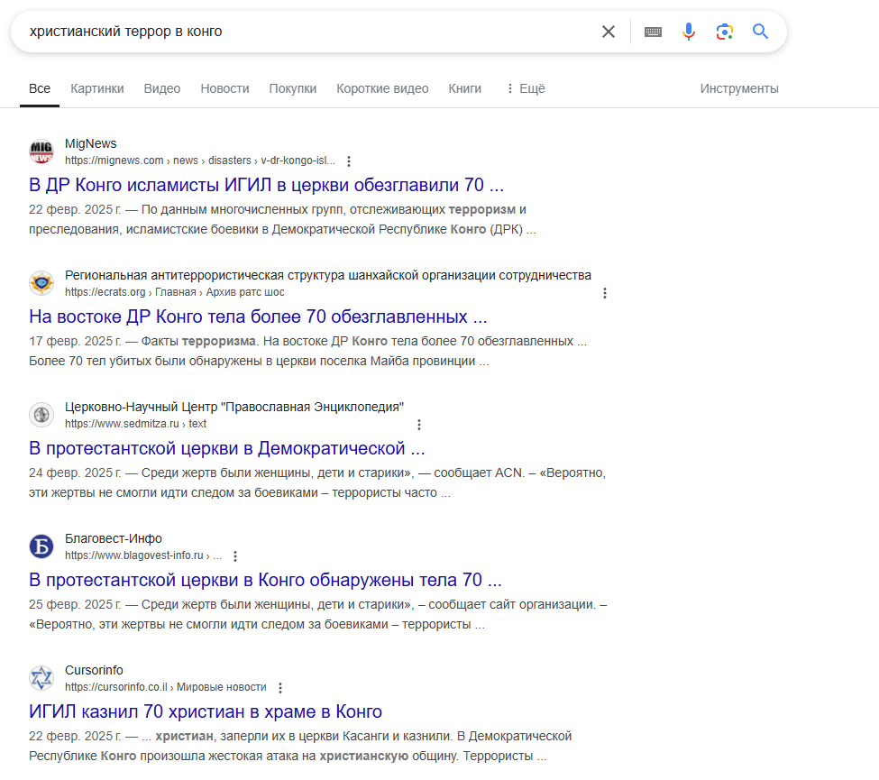Open 'В ДР Конго исламисты ИГИЛ' headline

point(266,186)
